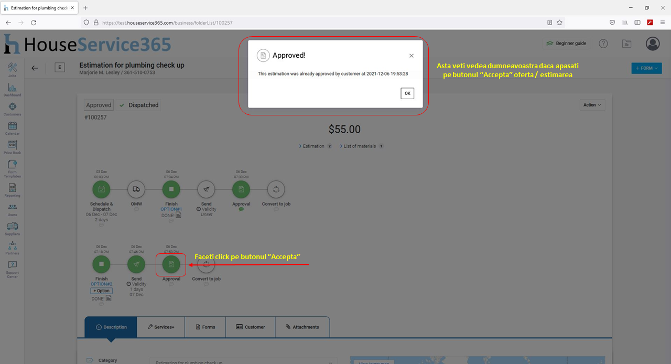
Task: Open the Dashboard in sidebar
Action: [12, 89]
